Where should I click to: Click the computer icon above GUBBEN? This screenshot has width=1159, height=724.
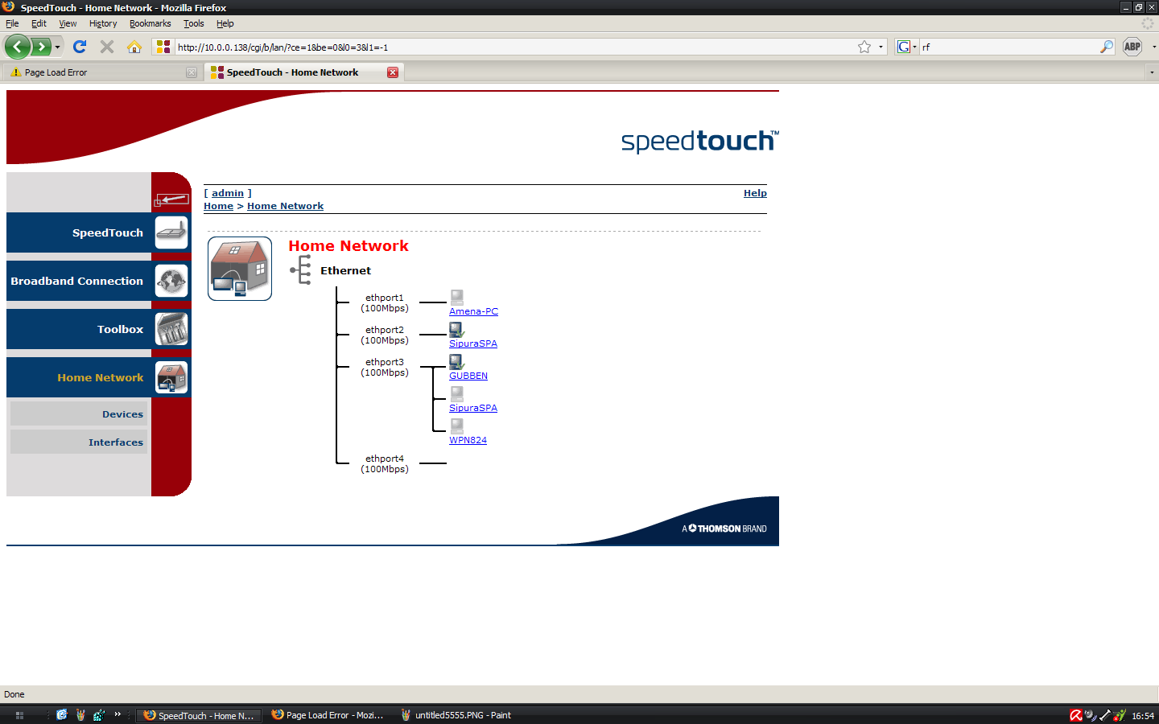coord(456,362)
